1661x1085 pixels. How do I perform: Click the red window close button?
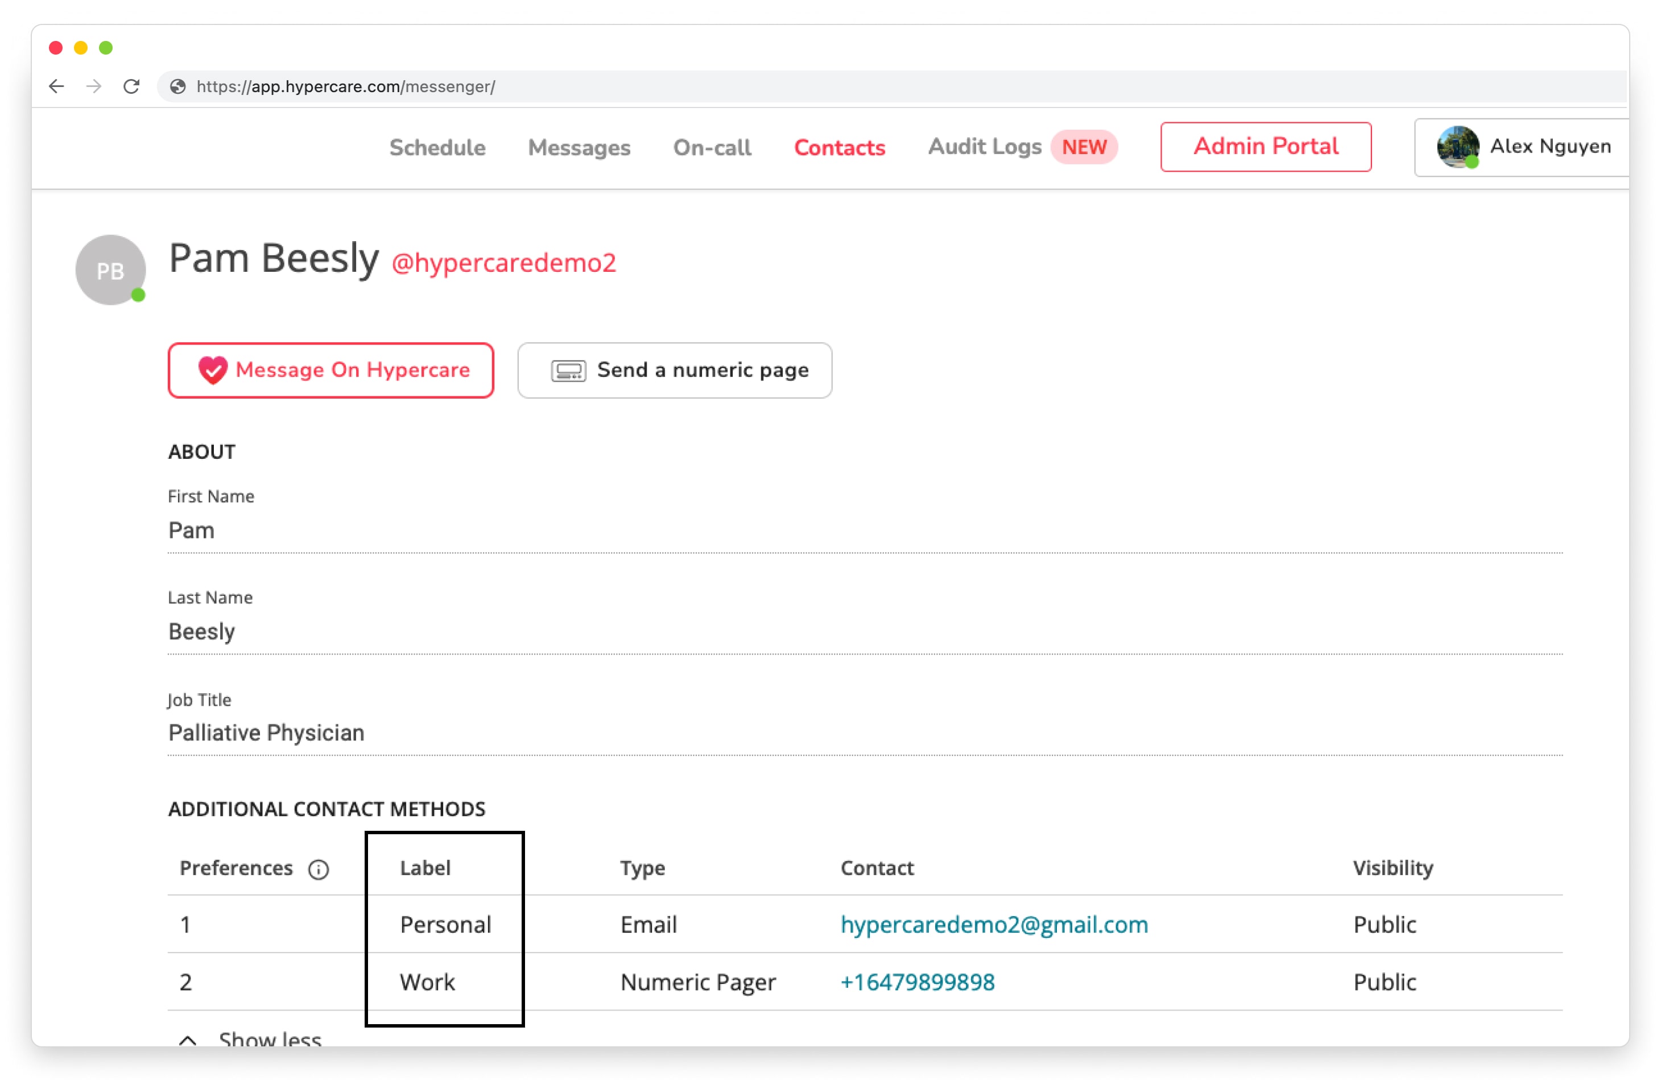pyautogui.click(x=56, y=47)
